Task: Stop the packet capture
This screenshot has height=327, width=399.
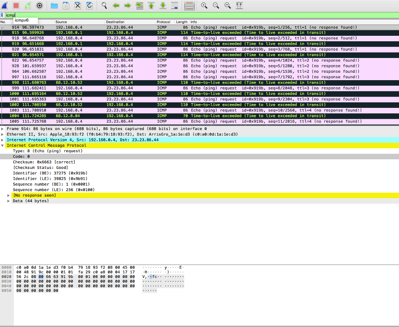Action: (16, 5)
